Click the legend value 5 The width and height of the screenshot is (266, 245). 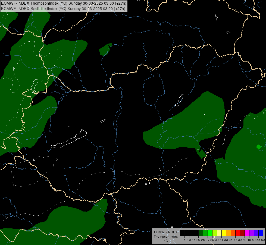pyautogui.click(x=184, y=240)
